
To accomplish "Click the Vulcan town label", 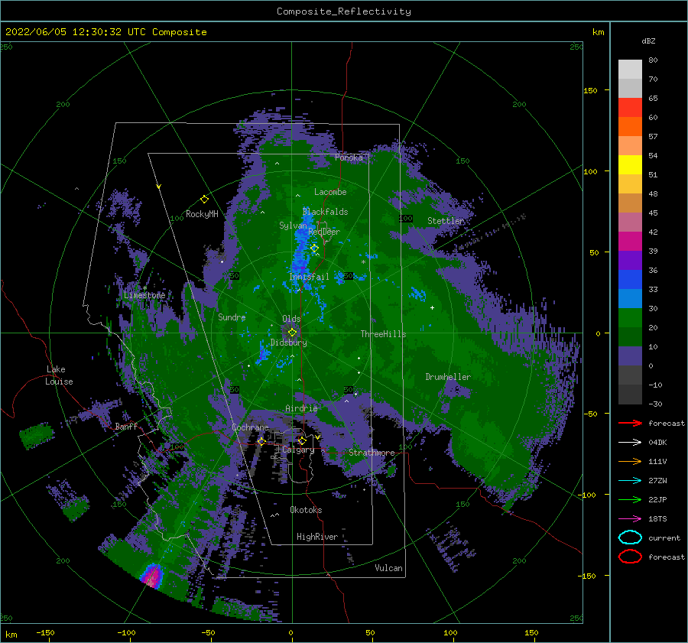I will tap(388, 568).
